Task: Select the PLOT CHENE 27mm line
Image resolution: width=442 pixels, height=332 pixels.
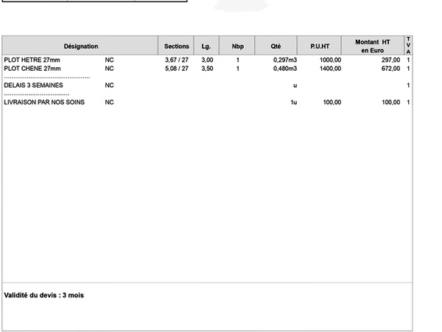Action: 32,69
